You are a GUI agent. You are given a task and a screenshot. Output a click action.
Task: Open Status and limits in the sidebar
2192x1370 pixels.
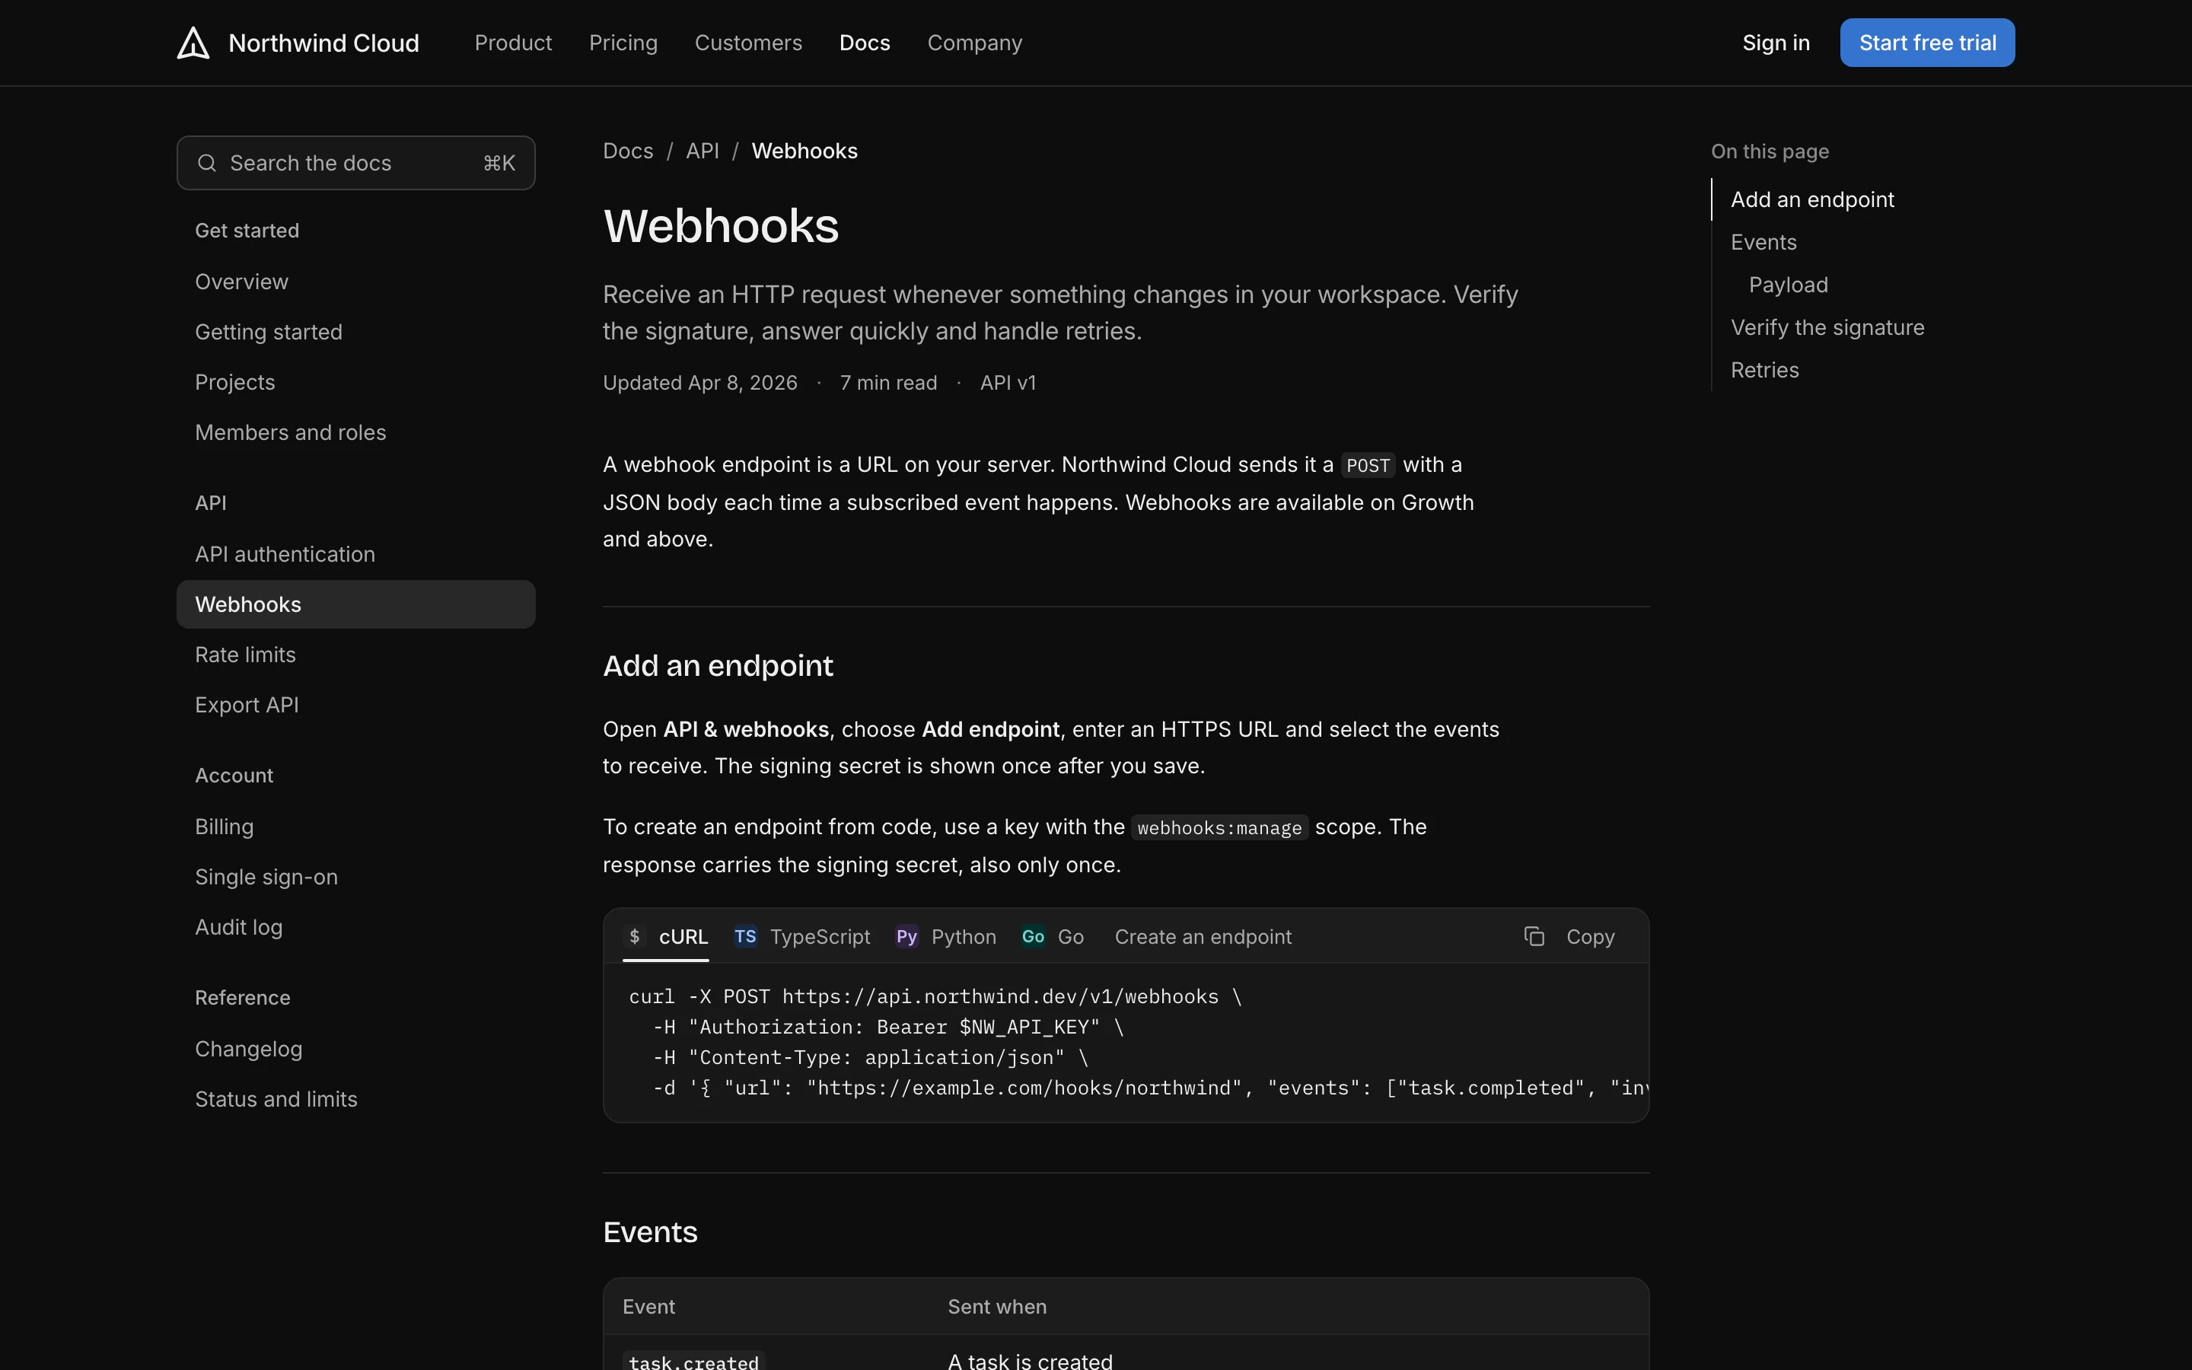click(x=356, y=1099)
